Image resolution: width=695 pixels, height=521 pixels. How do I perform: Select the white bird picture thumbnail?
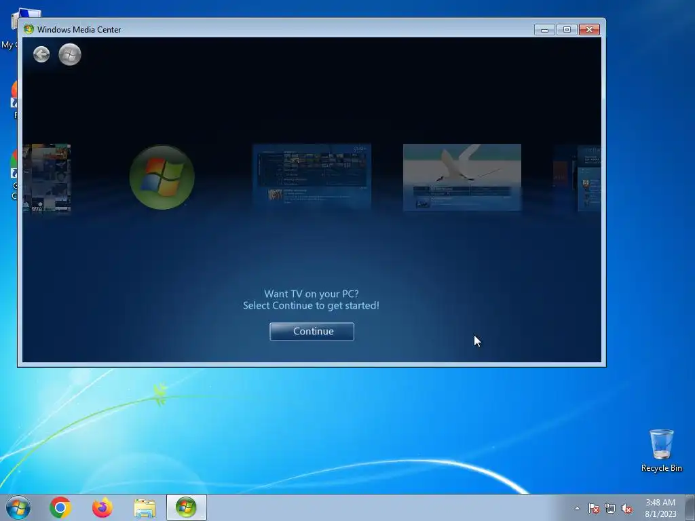(x=462, y=177)
